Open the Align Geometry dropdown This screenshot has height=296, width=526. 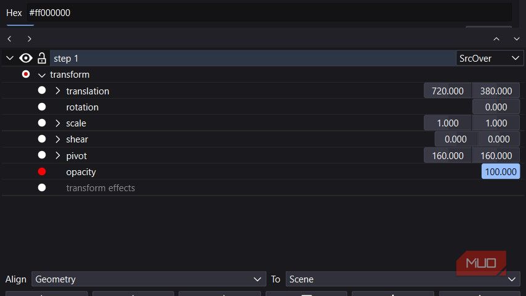coord(148,279)
